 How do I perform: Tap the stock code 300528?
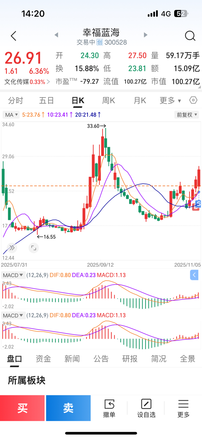115,42
